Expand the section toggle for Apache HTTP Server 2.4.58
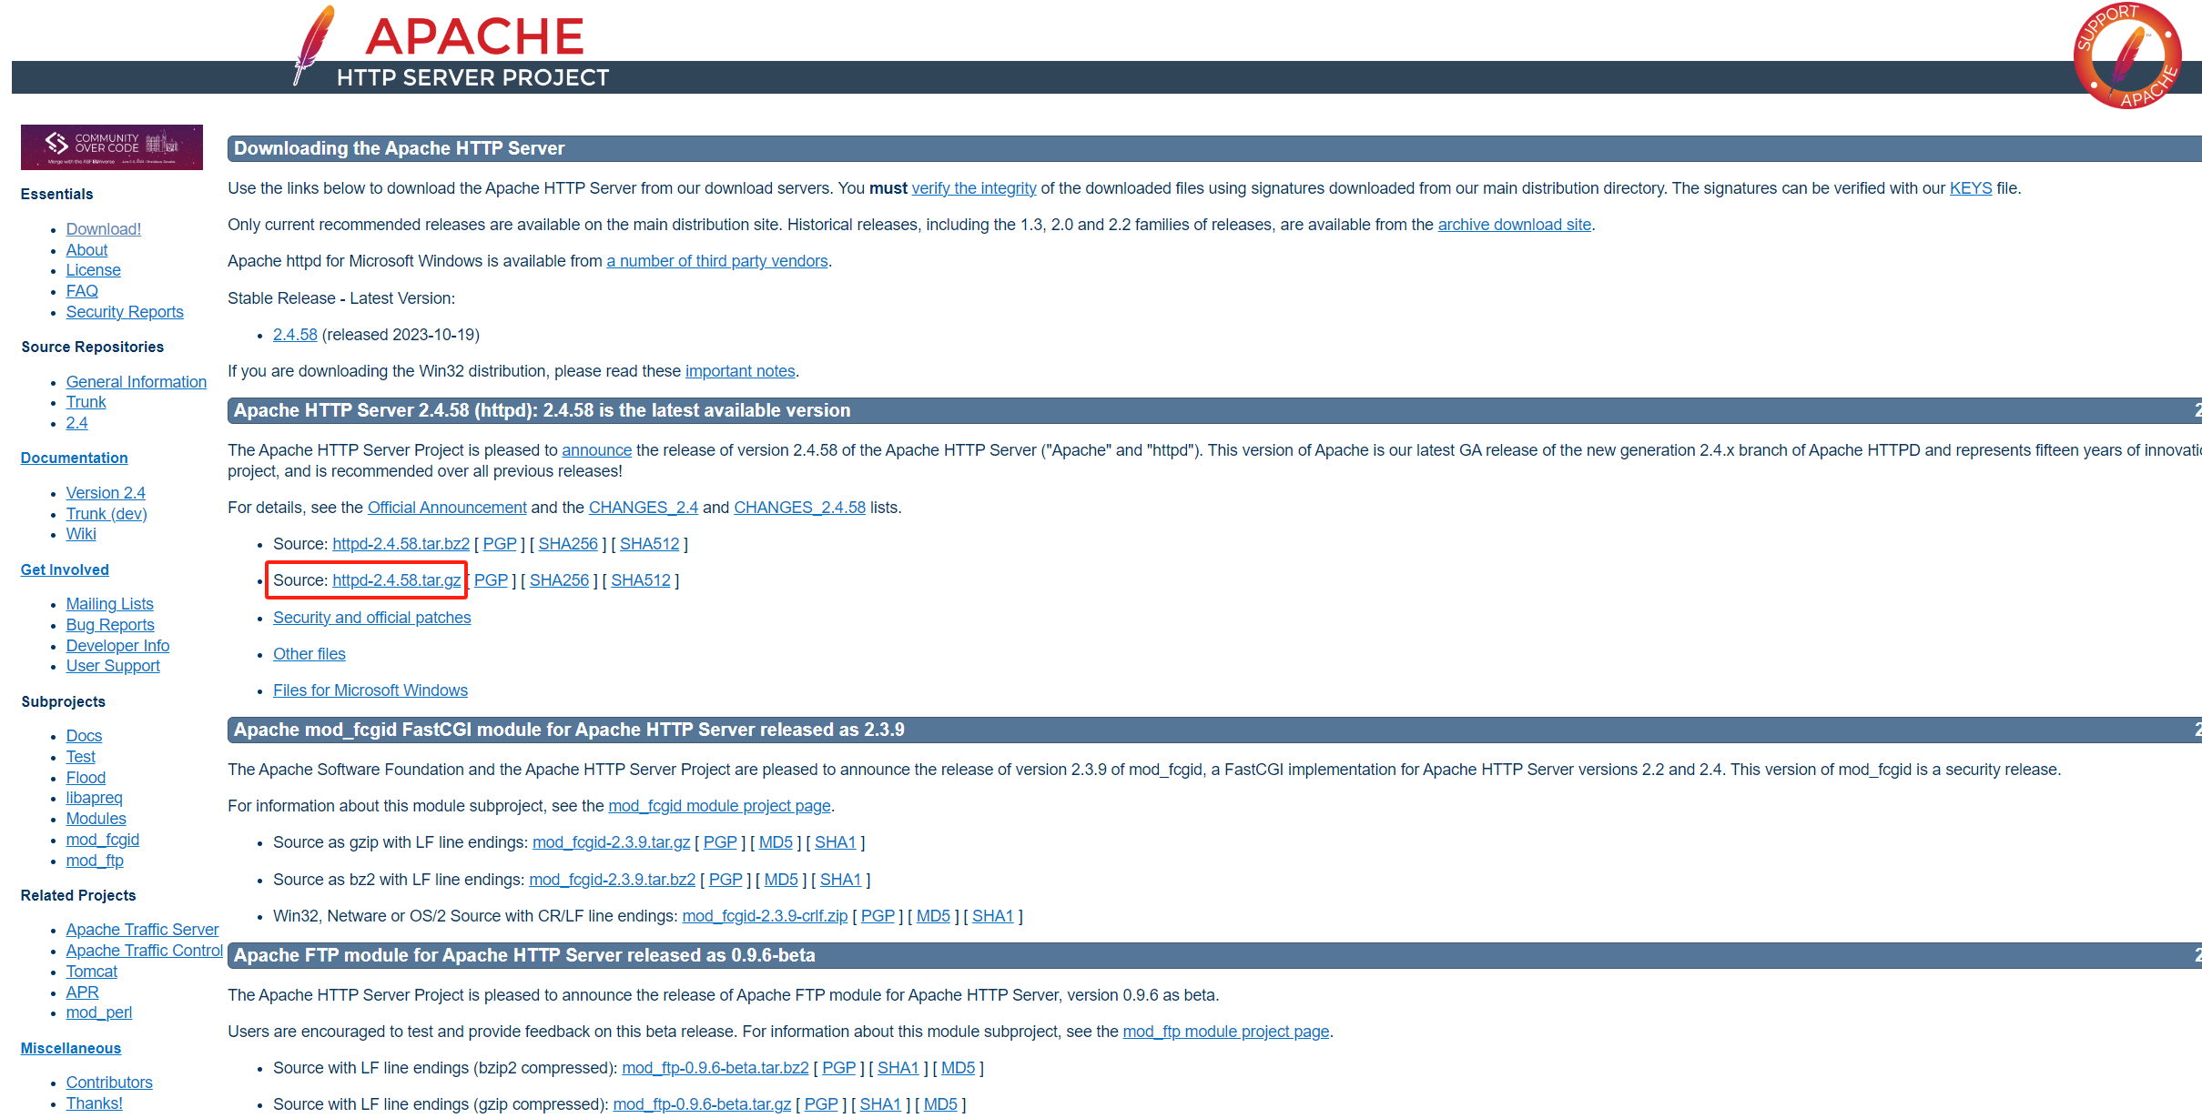The height and width of the screenshot is (1118, 2202). pos(2197,410)
